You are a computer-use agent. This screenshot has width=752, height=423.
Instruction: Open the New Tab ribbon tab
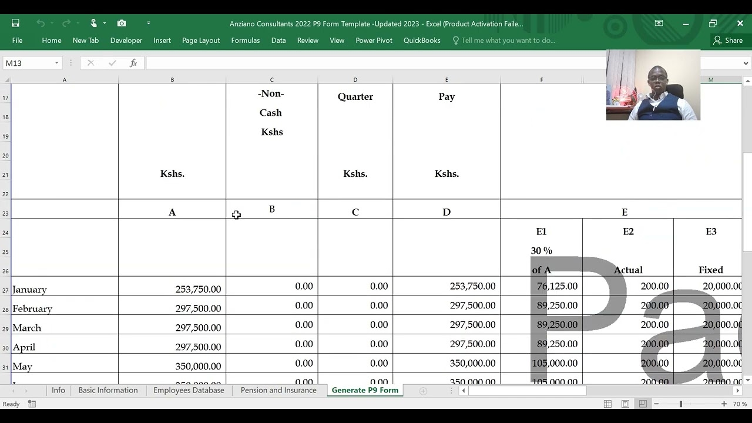[86, 40]
